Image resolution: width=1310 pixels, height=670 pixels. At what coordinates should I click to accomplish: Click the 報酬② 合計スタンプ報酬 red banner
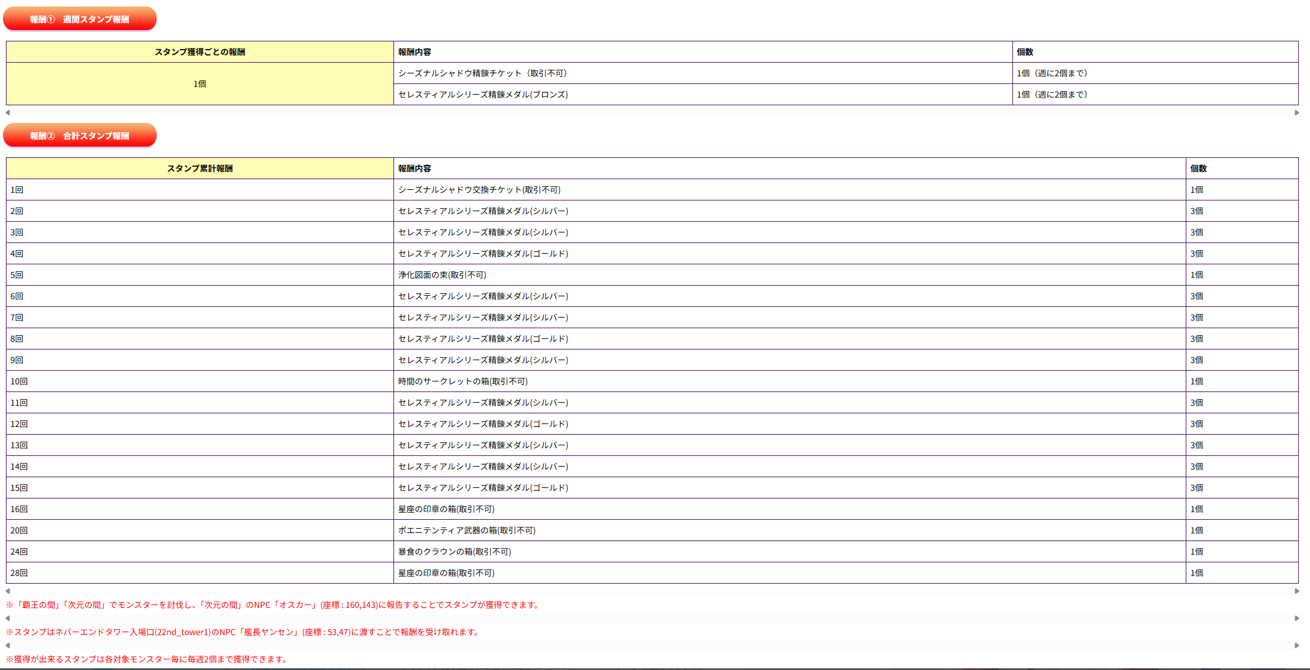point(80,135)
